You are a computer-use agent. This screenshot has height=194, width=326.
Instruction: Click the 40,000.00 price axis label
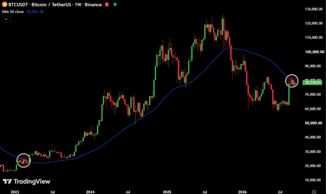(x=313, y=137)
